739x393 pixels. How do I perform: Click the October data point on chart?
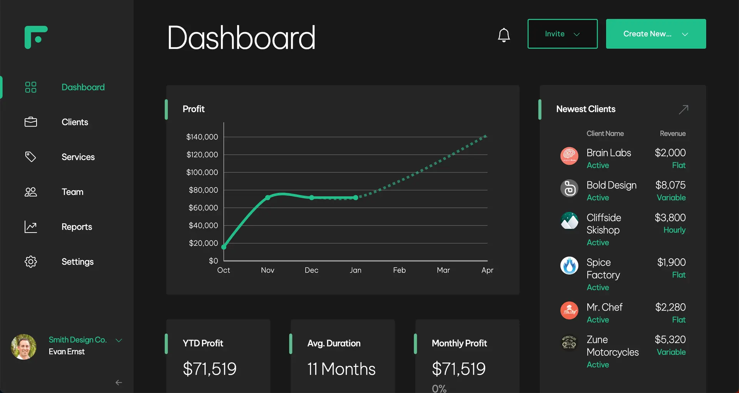(224, 247)
